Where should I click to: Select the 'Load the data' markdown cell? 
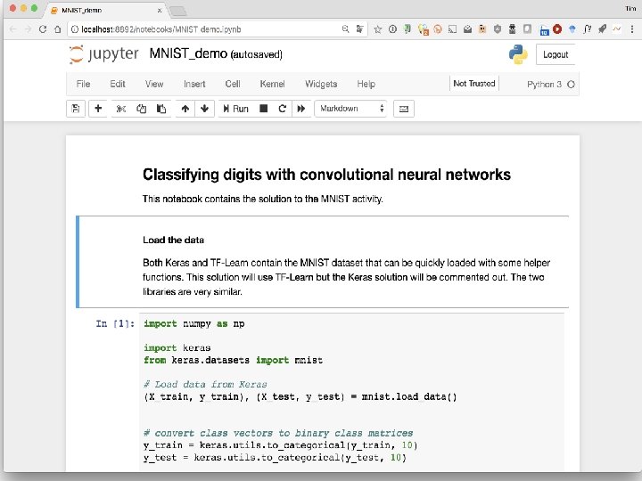pyautogui.click(x=324, y=262)
